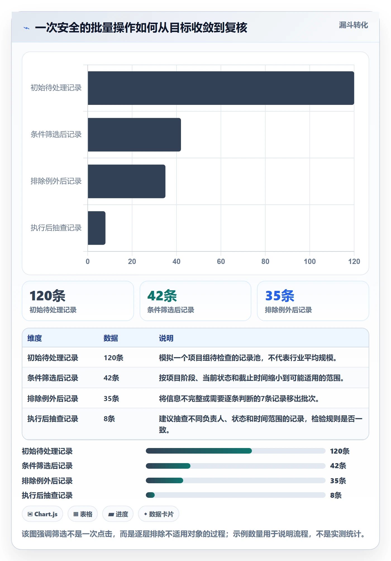Click the 数据 table column header
Screen dimensions: 391x561
click(x=111, y=338)
